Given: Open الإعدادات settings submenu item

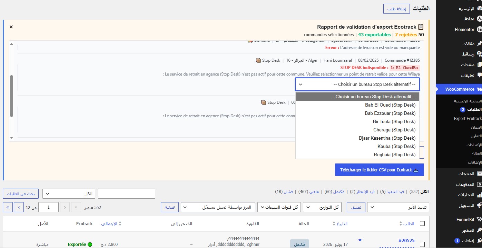Looking at the screenshot, I should click(474, 145).
